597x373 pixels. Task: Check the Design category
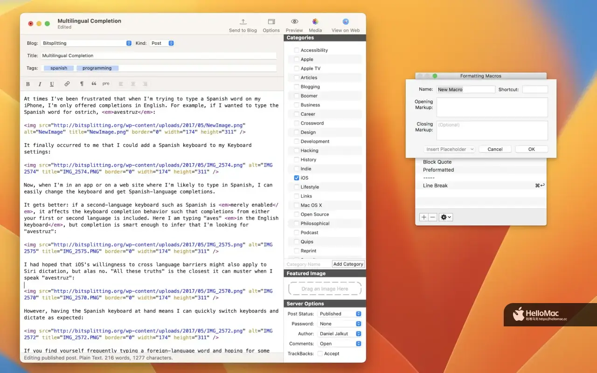(x=297, y=132)
